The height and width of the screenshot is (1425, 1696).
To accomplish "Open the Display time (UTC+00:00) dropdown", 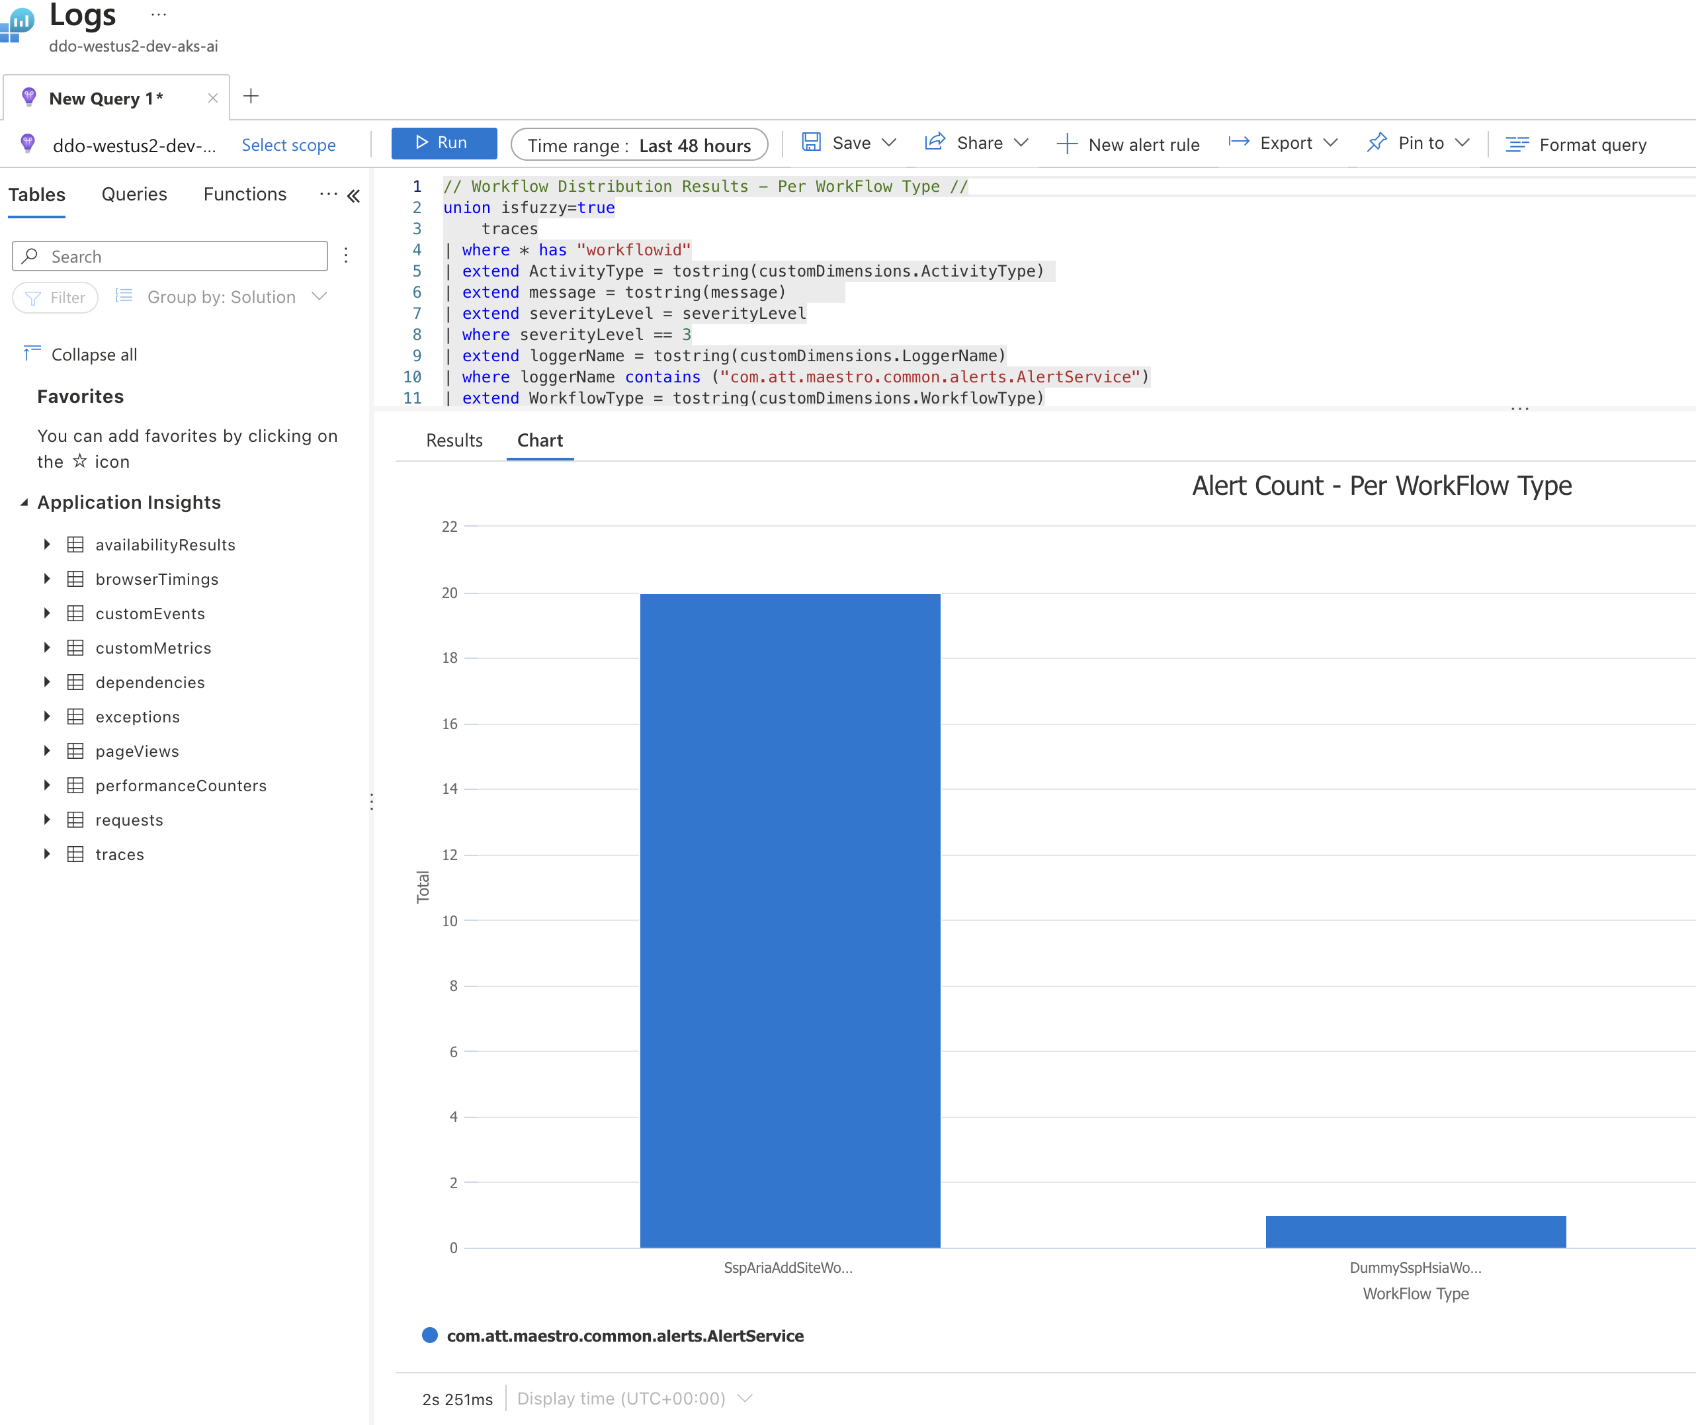I will click(x=635, y=1399).
